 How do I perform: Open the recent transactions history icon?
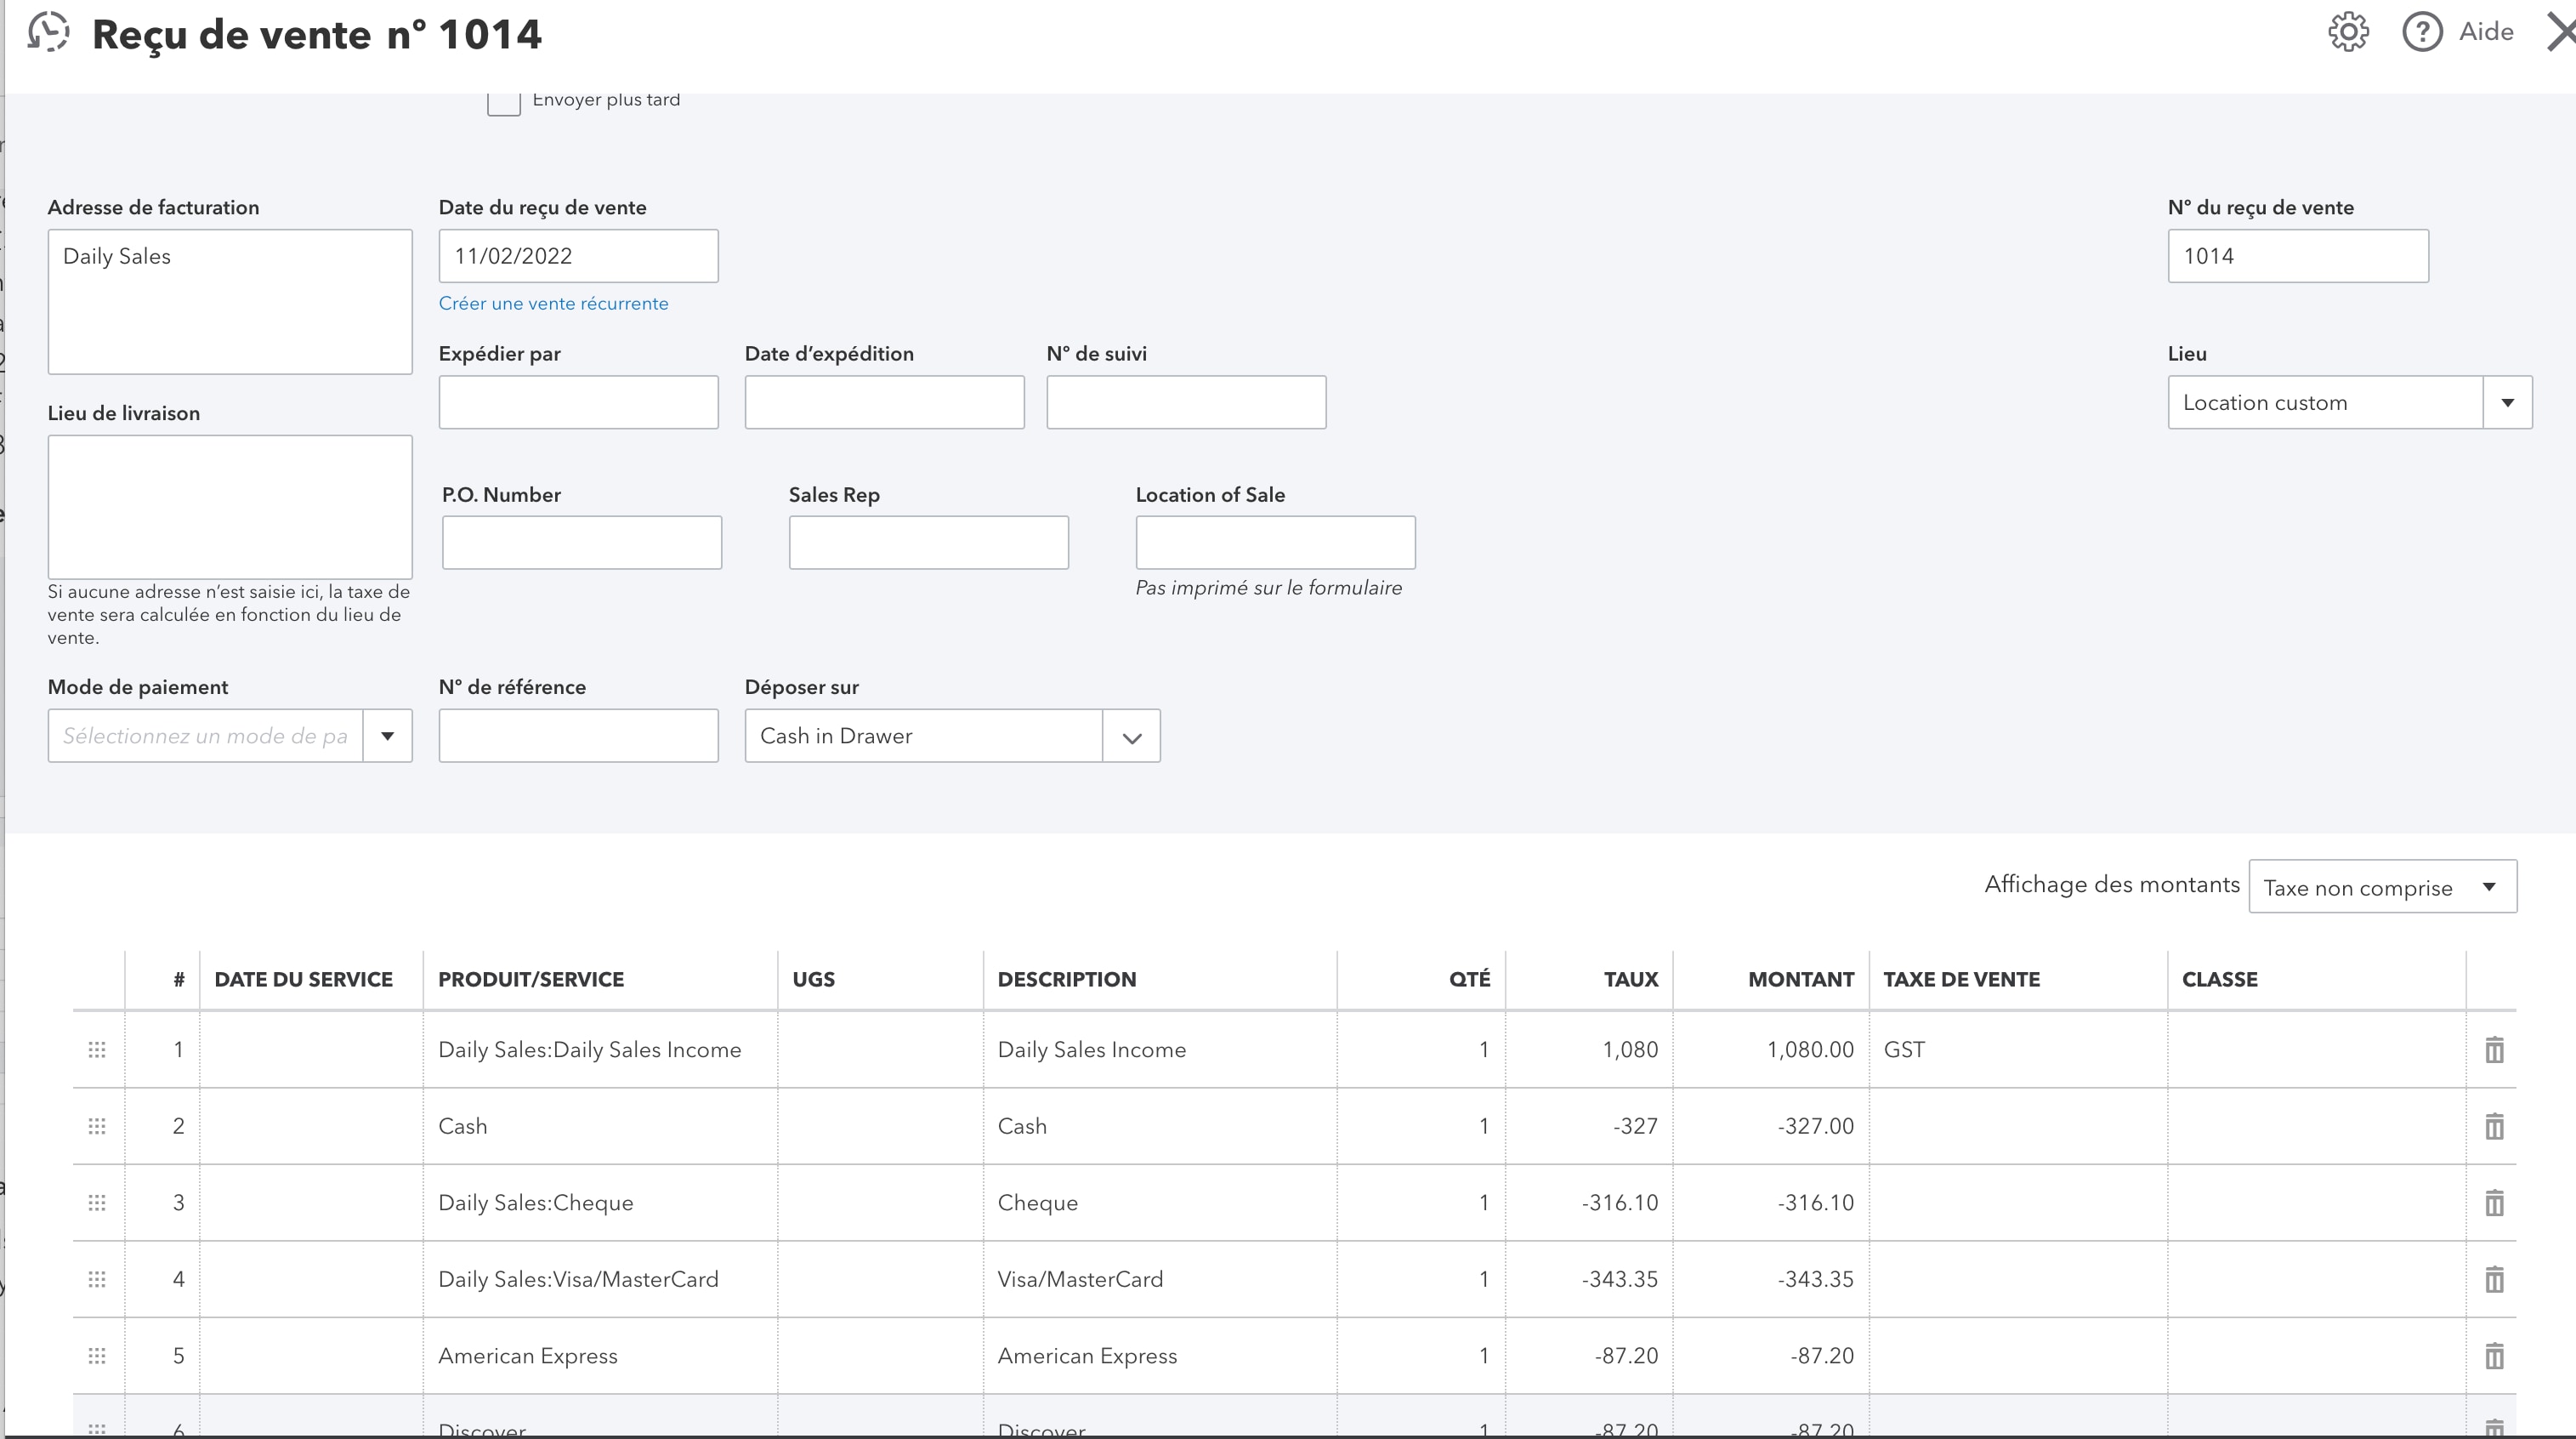(48, 32)
